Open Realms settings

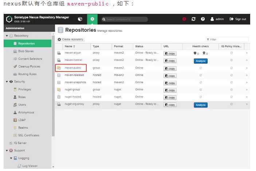coord(23,128)
